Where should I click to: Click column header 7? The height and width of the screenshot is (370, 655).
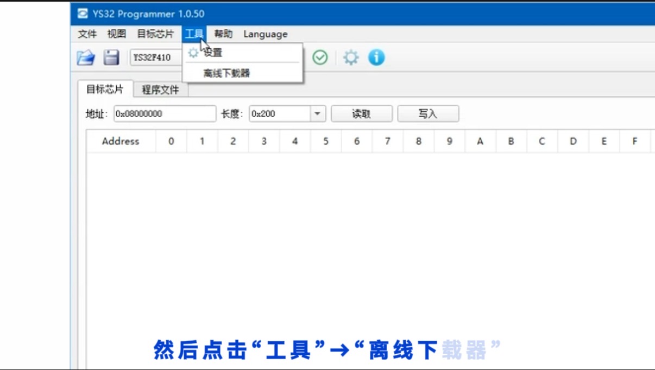point(387,141)
